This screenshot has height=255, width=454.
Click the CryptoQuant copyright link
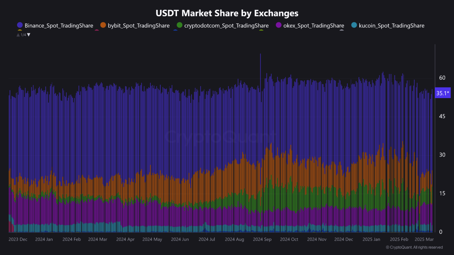(x=415, y=247)
